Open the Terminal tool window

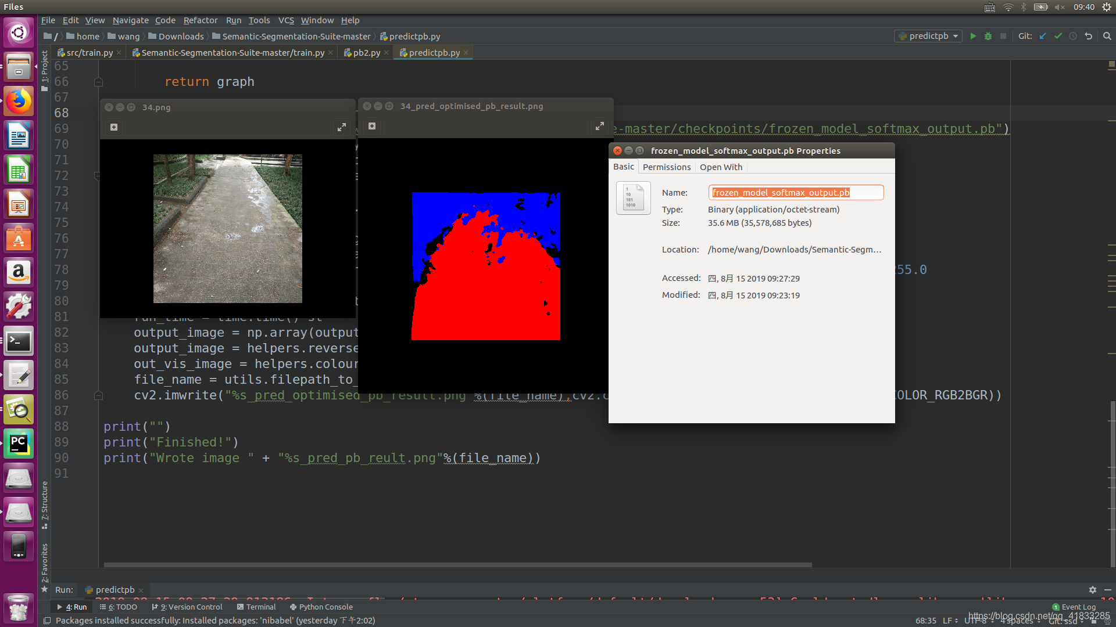pyautogui.click(x=256, y=607)
